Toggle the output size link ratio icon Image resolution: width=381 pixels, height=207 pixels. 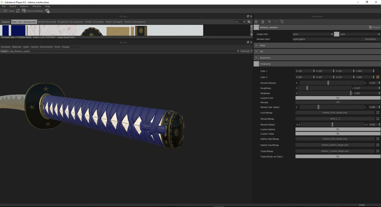click(x=337, y=34)
